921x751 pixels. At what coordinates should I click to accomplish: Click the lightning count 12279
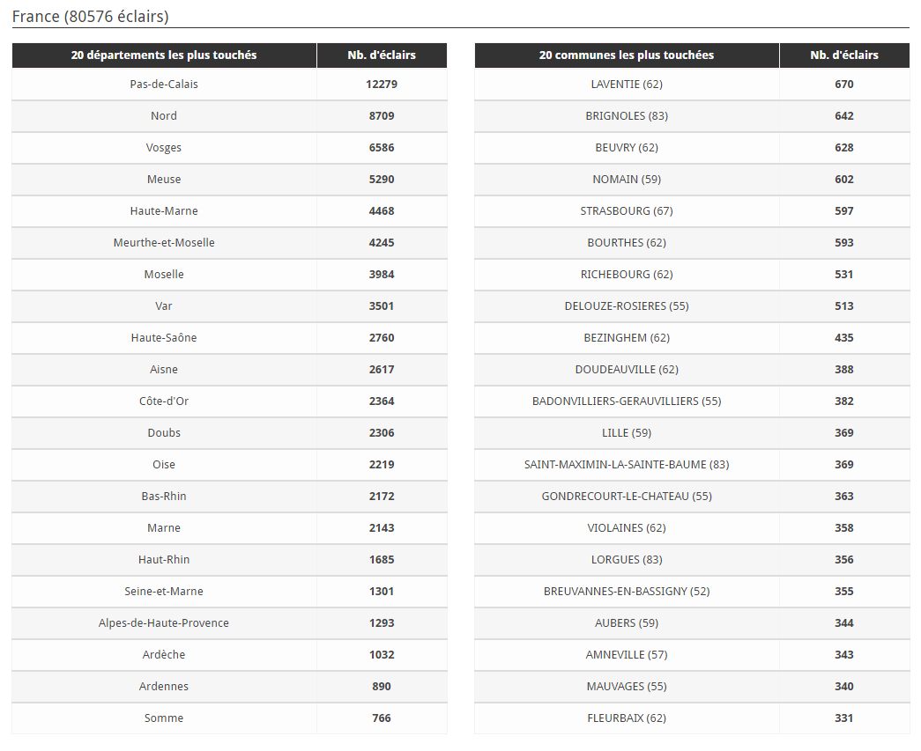pos(382,84)
